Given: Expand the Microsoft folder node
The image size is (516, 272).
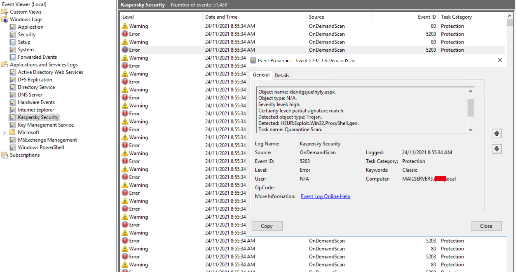Looking at the screenshot, I should (x=4, y=133).
